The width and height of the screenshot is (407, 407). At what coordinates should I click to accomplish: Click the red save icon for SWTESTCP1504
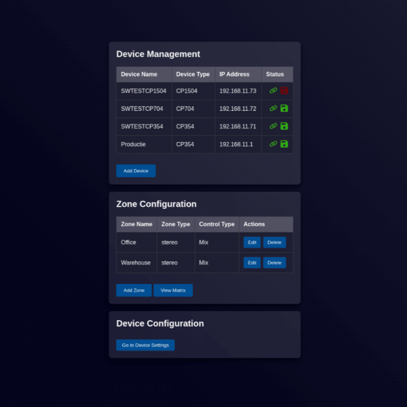tap(284, 91)
